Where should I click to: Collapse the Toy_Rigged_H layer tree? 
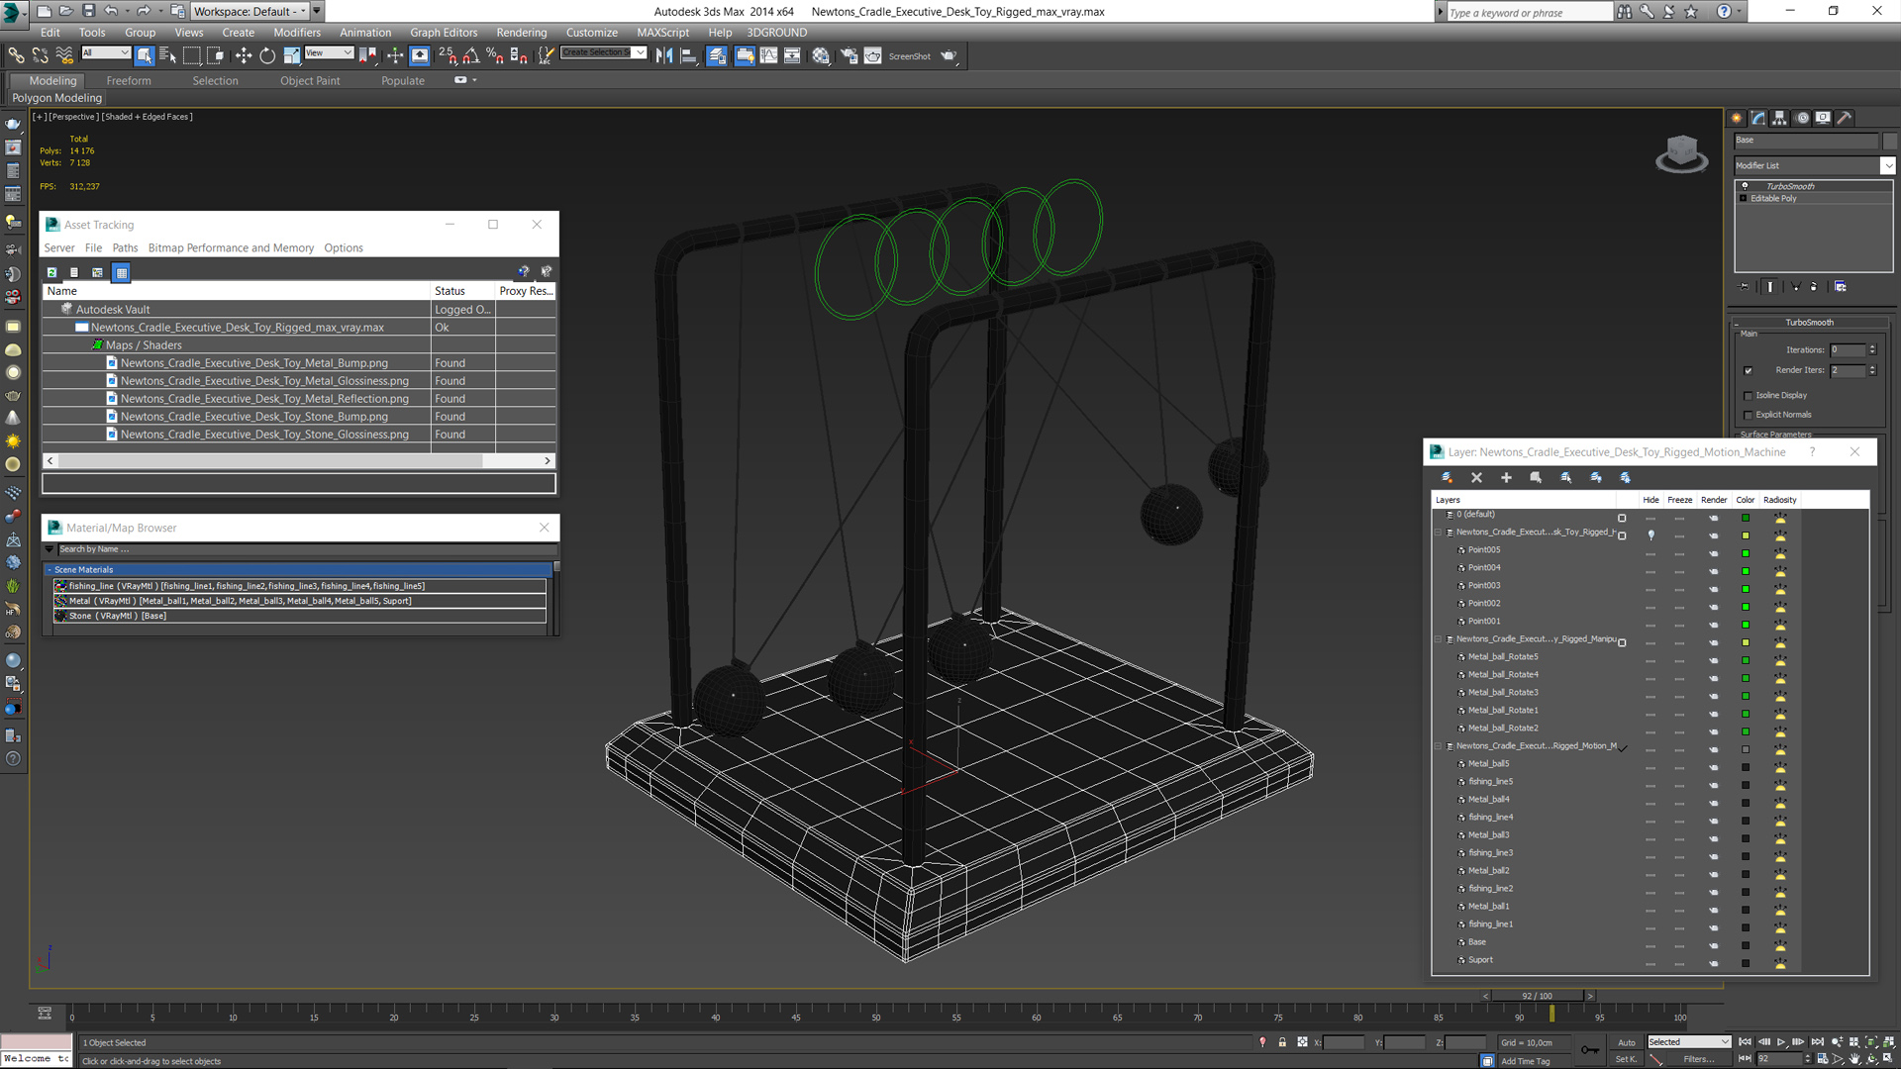[1439, 533]
